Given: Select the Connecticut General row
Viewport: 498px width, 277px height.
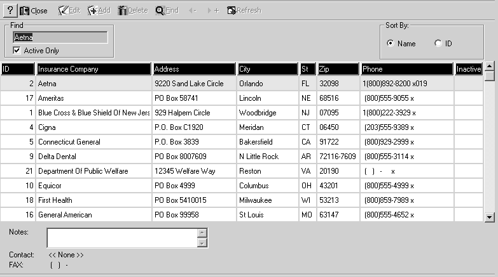Looking at the screenshot, I should pyautogui.click(x=242, y=142).
